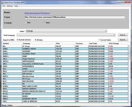Screen dimensions: 132x107
Task: Select the ALLIANCE TRUST row company
Action: [39, 54]
